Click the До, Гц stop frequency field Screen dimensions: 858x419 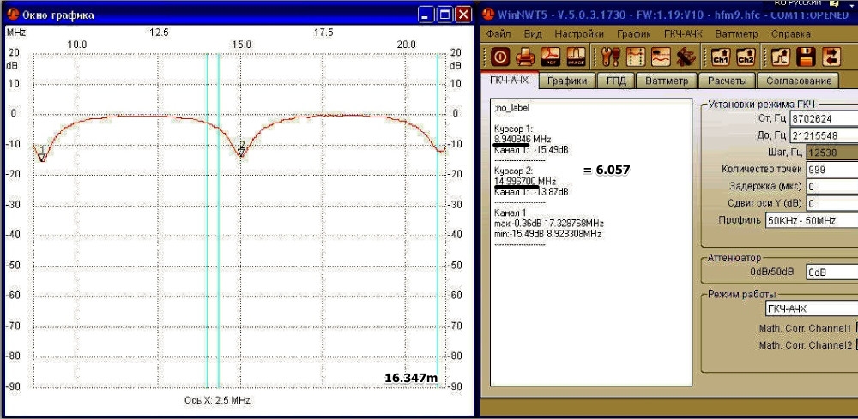tap(824, 135)
